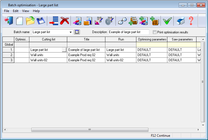208x140 pixels.
Task: Click the list button beside Batch name
Action: point(77,32)
